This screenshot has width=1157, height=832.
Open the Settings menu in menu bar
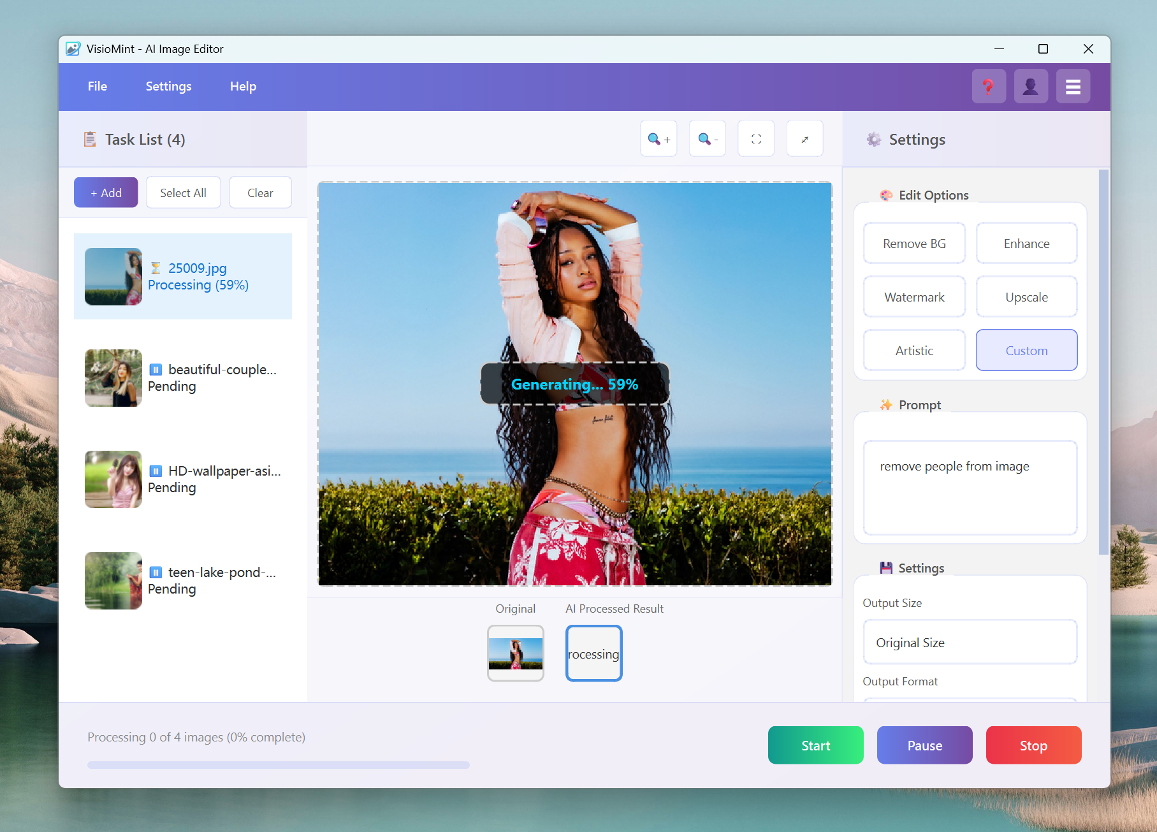[168, 87]
